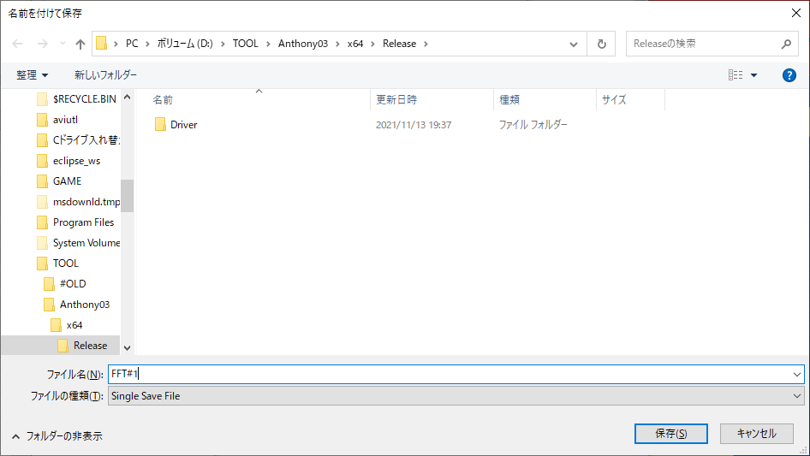Click the 保存(S) button
810x456 pixels.
coord(671,434)
